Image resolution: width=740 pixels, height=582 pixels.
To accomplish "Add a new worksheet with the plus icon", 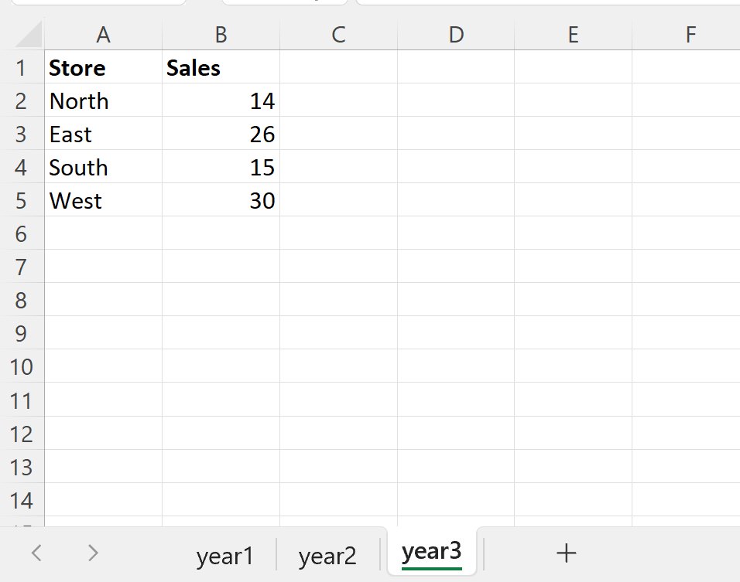I will 566,553.
